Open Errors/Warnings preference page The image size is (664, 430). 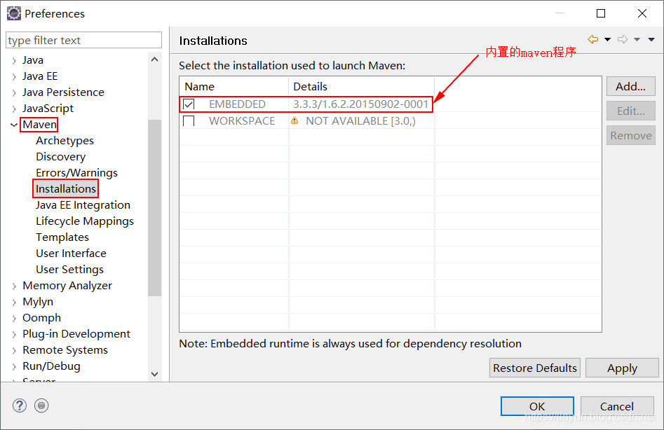point(76,172)
